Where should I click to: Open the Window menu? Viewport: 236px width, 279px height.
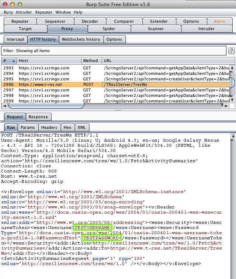pos(63,12)
